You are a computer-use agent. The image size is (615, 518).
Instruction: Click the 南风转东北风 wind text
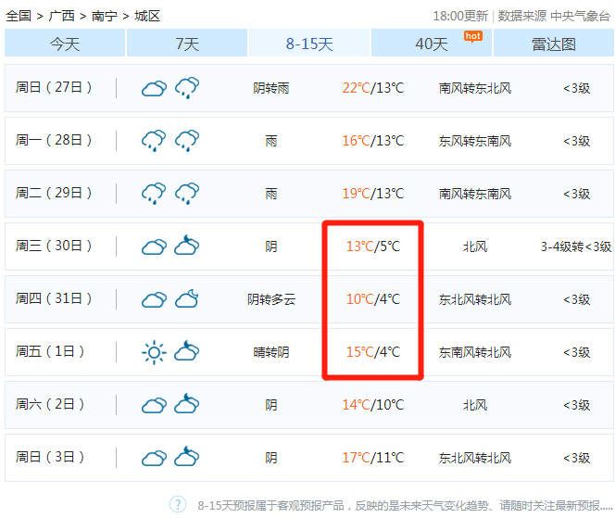[x=475, y=88]
